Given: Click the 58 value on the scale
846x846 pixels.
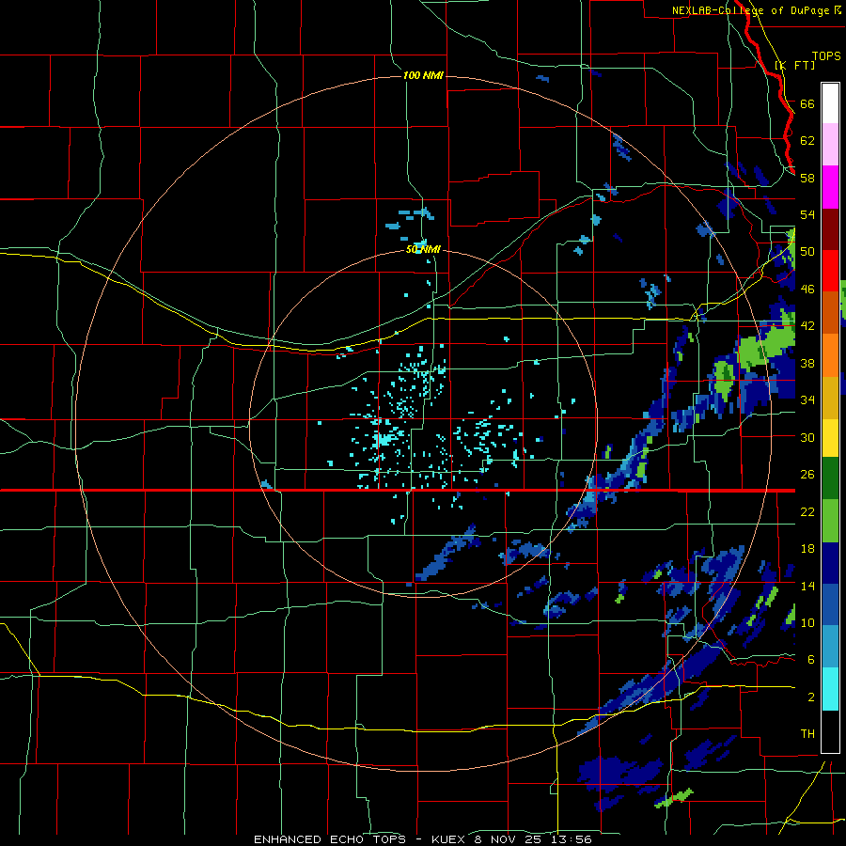Looking at the screenshot, I should click(x=807, y=178).
